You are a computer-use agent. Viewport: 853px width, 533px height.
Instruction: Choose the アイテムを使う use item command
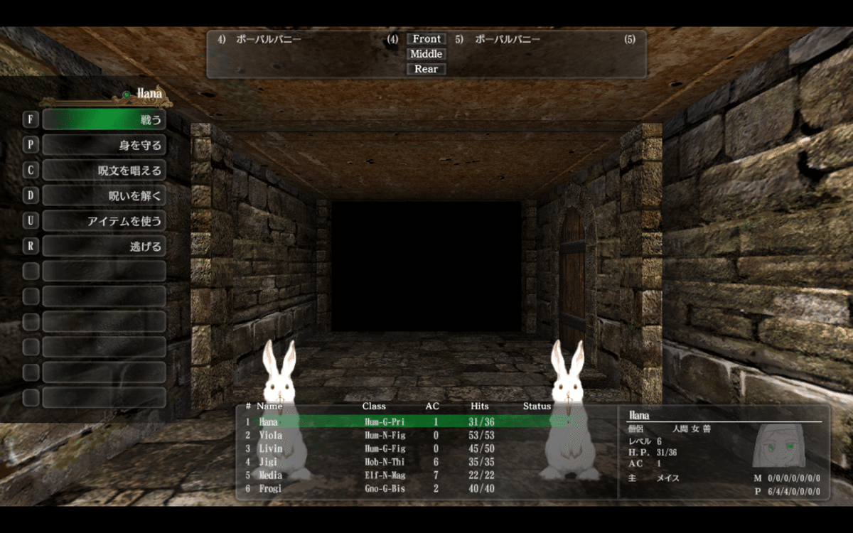[104, 221]
